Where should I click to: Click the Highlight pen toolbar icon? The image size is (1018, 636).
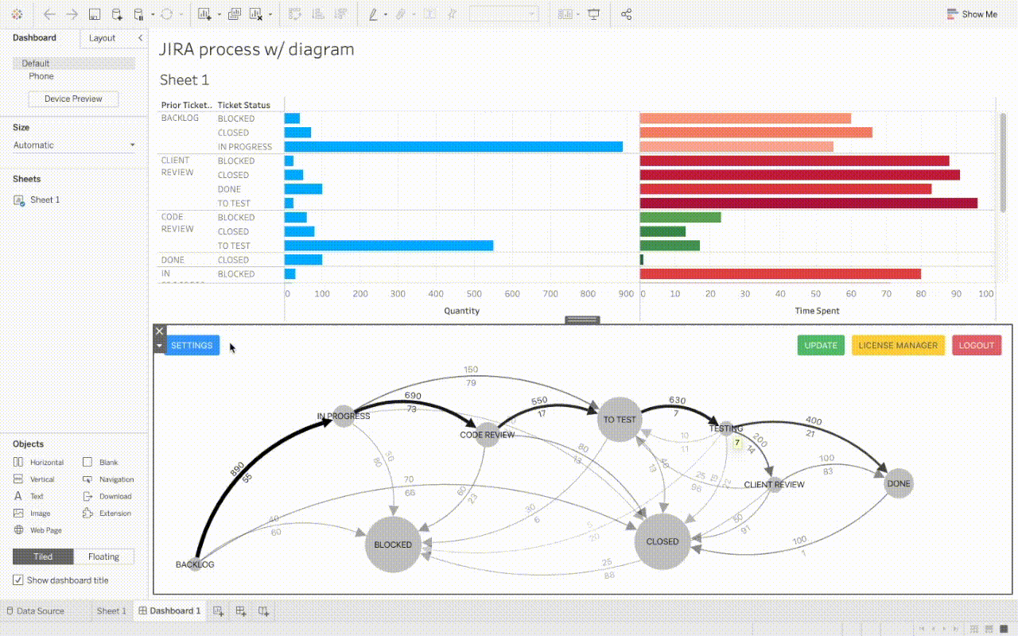point(373,14)
